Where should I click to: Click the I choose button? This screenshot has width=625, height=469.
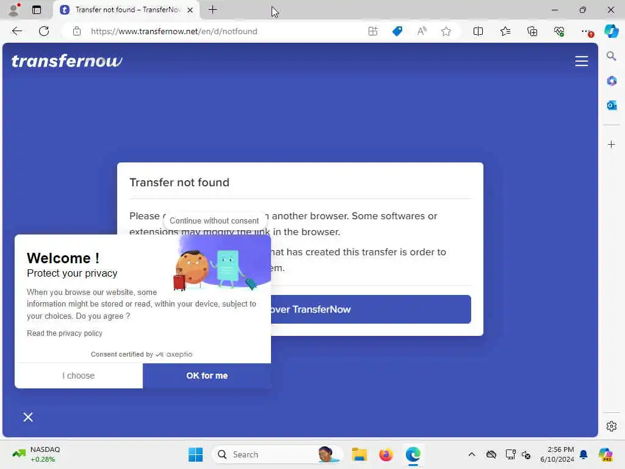79,376
